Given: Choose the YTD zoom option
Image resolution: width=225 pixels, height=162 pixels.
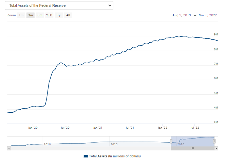Looking at the screenshot, I should tap(49, 15).
